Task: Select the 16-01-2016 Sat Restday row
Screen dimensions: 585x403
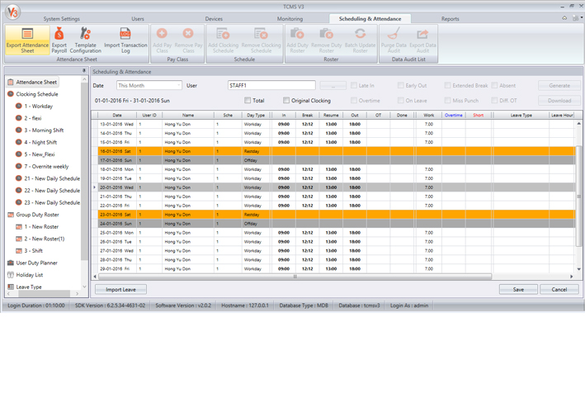Action: [336, 151]
